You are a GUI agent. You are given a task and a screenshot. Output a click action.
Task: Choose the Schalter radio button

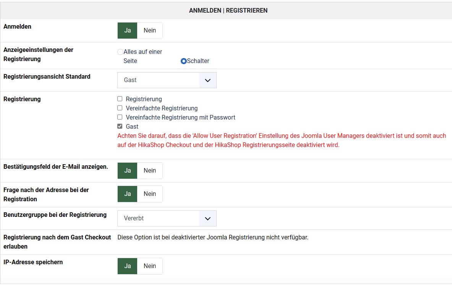184,61
